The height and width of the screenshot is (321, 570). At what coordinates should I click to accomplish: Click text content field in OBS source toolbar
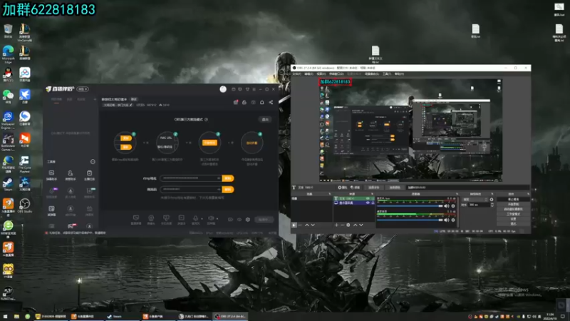[467, 188]
